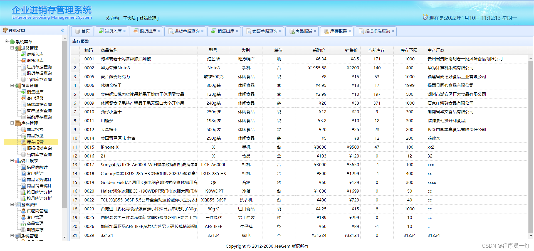The height and width of the screenshot is (251, 534).
Task: Open 进货单据查询 from the navigation tree
Action: click(39, 67)
